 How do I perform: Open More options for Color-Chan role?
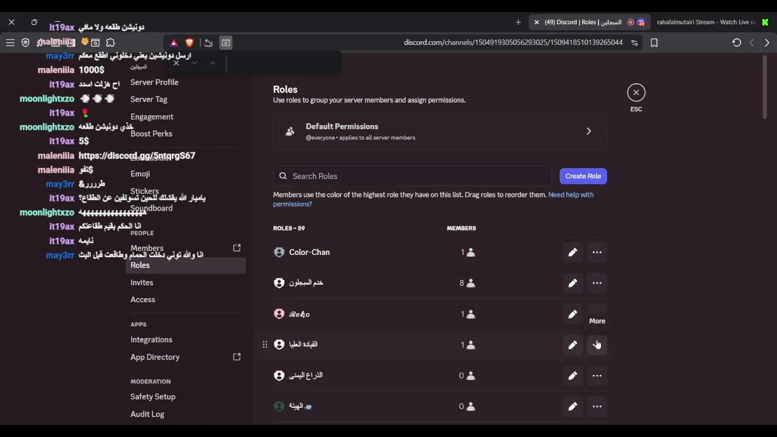[x=597, y=252]
